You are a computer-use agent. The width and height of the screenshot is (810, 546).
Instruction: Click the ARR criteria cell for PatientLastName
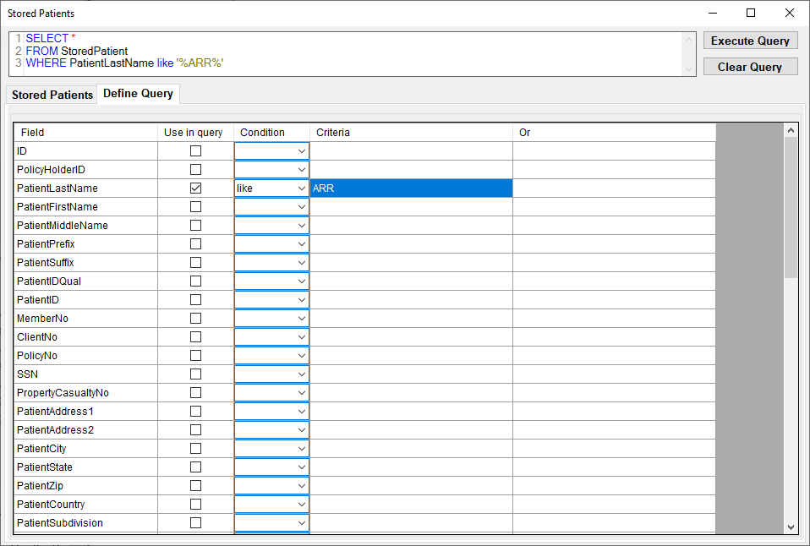[x=411, y=188]
